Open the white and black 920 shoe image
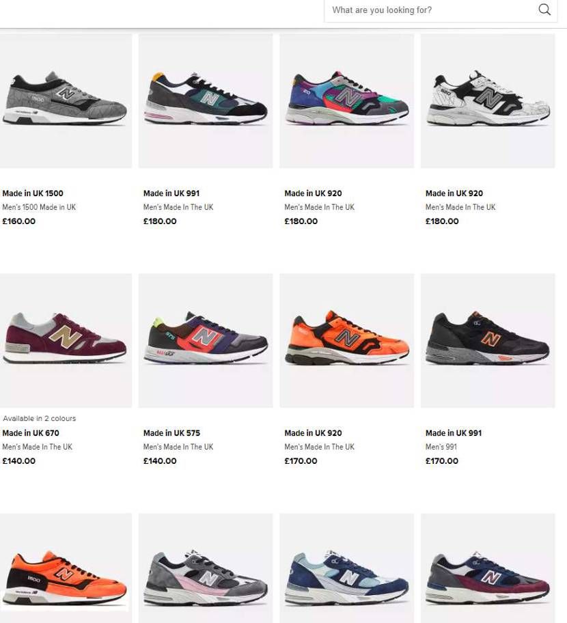This screenshot has height=623, width=567. 488,100
